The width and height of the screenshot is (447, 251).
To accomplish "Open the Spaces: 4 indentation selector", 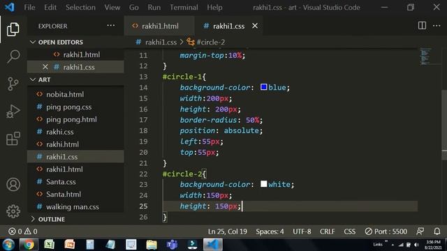I will pyautogui.click(x=270, y=231).
